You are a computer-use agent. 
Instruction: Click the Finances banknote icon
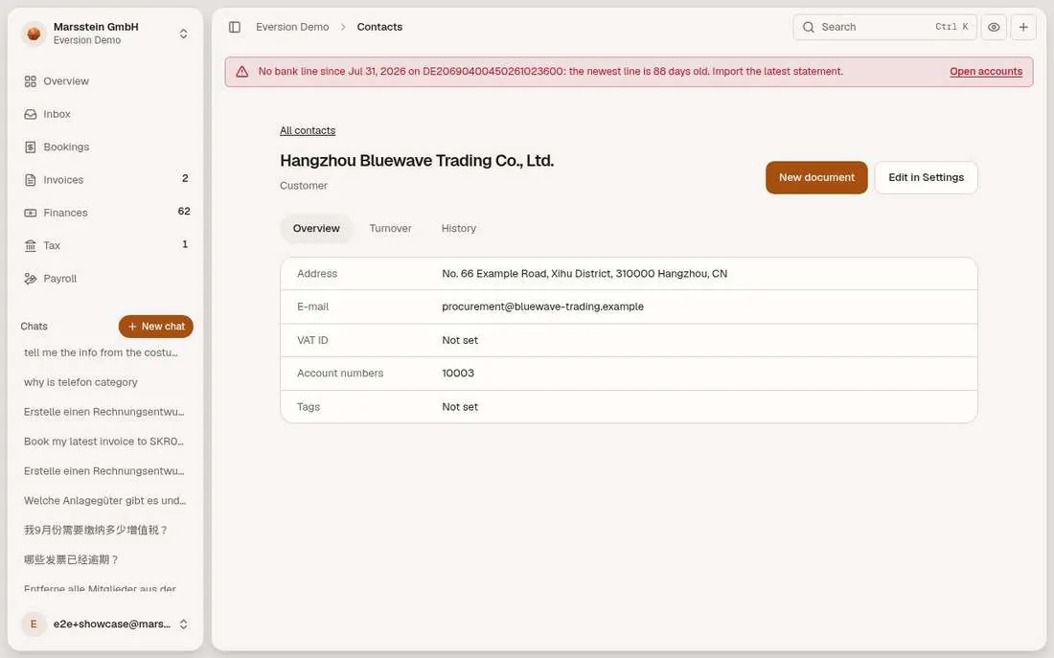tap(31, 213)
